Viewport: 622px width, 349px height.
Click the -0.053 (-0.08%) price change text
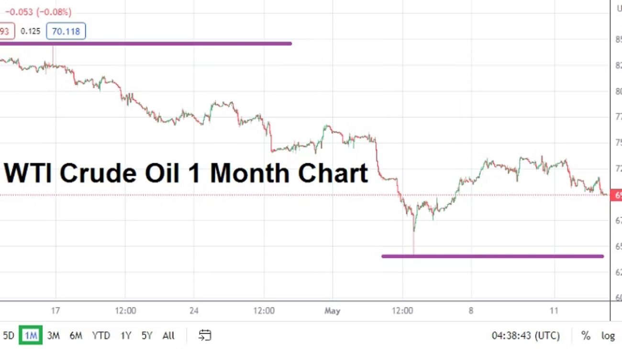(x=38, y=12)
